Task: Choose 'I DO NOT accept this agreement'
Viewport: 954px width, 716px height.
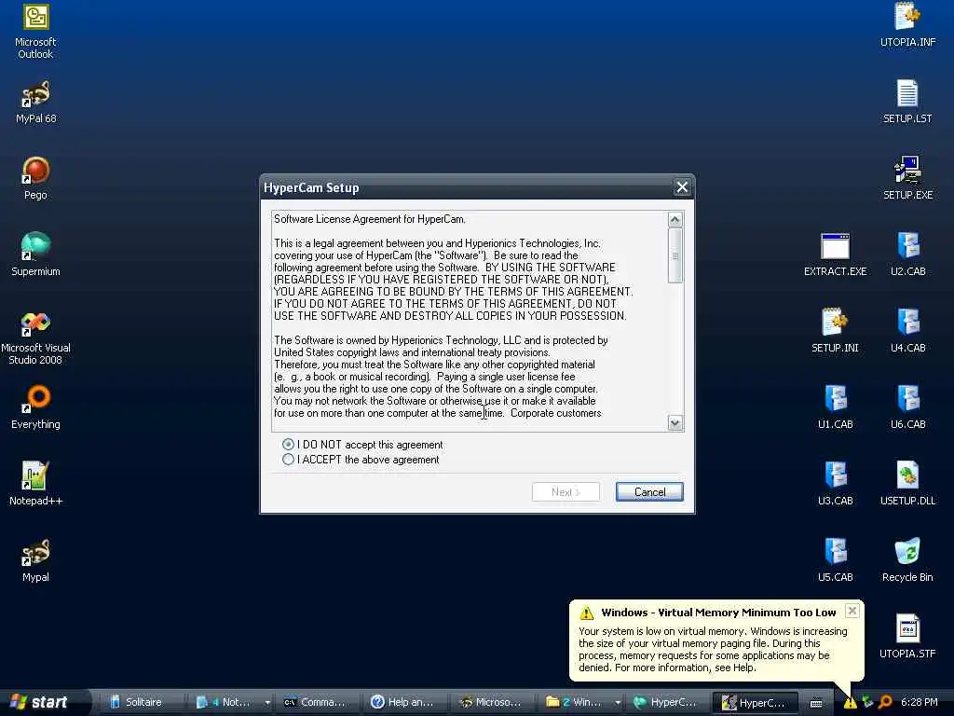Action: pos(362,445)
